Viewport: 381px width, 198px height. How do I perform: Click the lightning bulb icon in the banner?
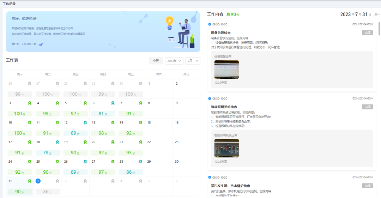tap(170, 21)
